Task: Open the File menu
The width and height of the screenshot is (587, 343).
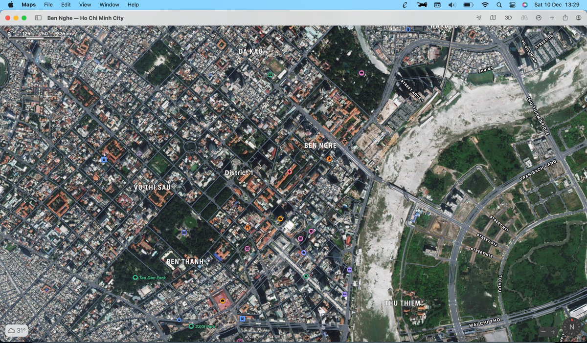Action: tap(48, 4)
